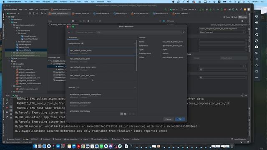Confirm selection with the OK button

pyautogui.click(x=180, y=119)
